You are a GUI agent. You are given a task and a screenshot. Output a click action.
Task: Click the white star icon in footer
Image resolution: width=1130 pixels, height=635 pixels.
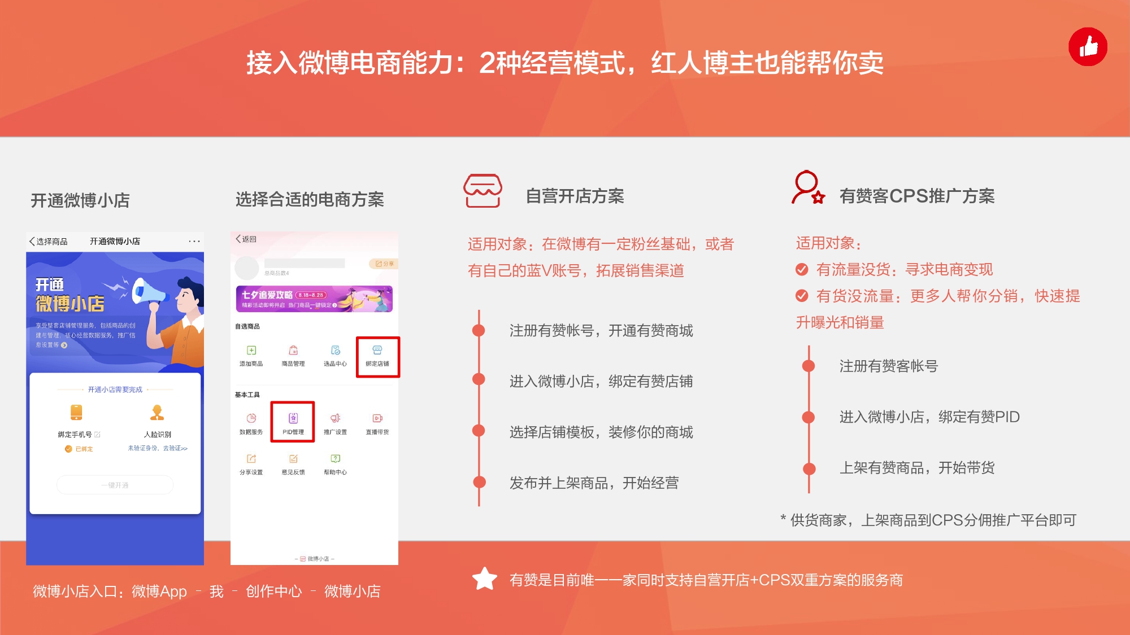[x=485, y=579]
